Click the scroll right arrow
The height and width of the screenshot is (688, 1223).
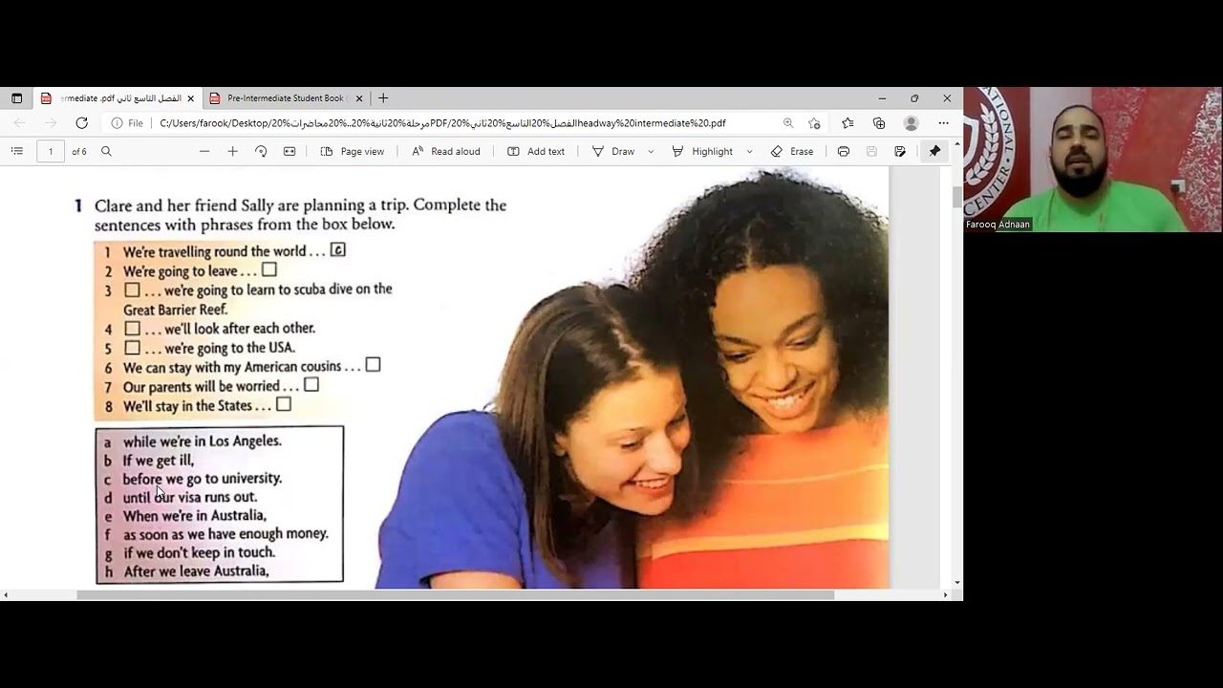(946, 594)
